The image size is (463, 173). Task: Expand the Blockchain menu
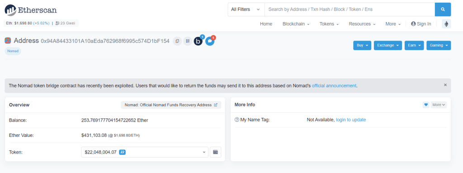[296, 24]
